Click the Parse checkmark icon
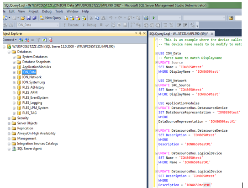 tap(107, 25)
